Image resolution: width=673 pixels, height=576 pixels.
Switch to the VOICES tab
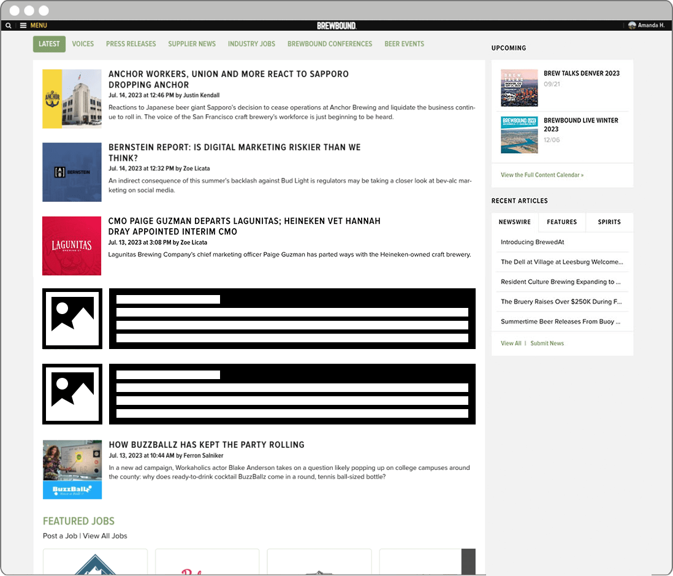tap(83, 44)
